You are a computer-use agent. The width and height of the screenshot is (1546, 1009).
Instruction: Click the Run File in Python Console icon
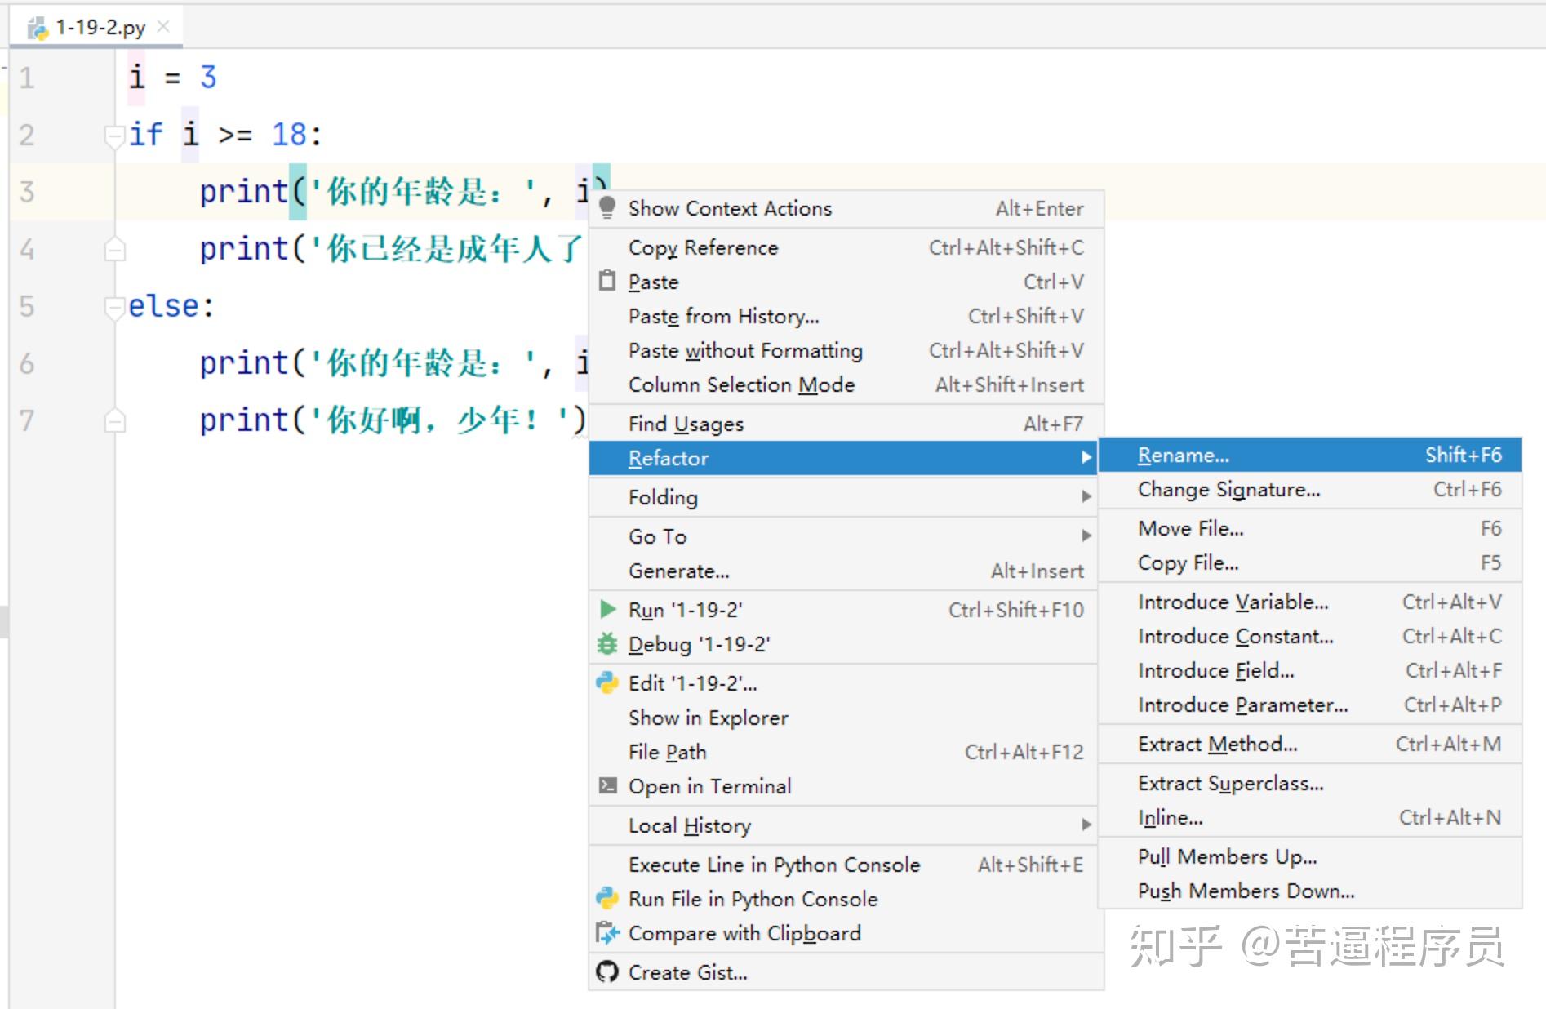[606, 898]
